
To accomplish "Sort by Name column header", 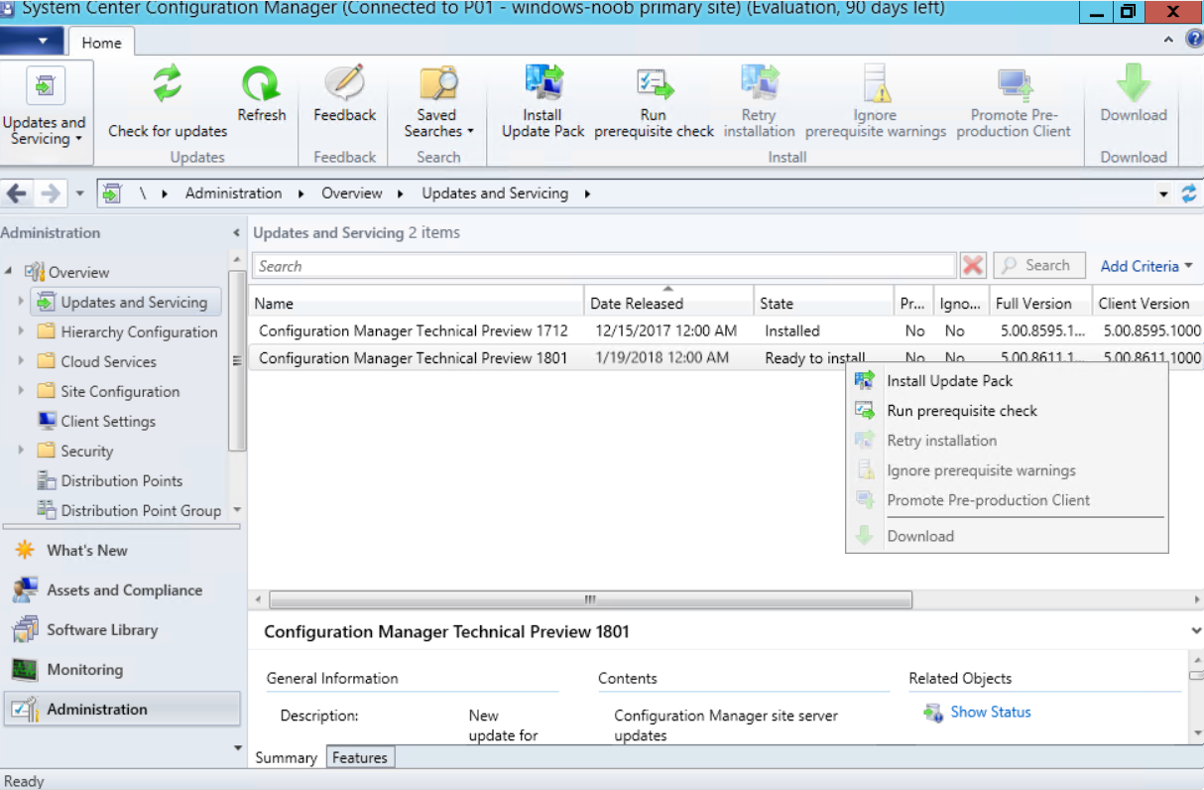I will pos(418,304).
